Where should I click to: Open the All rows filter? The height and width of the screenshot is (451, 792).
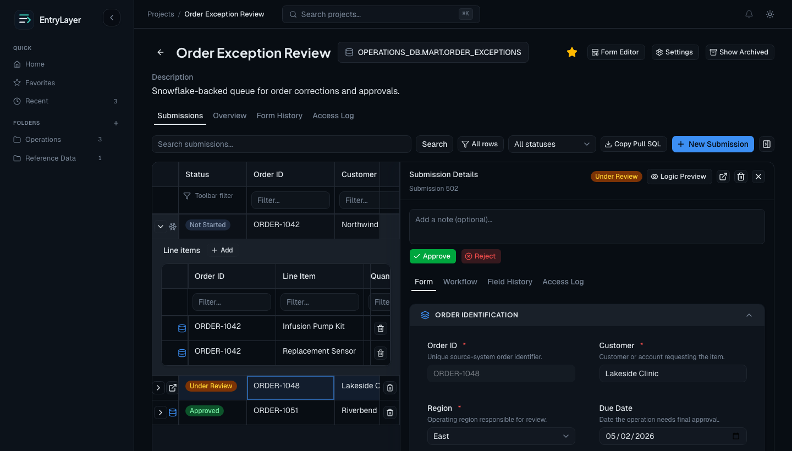tap(480, 144)
